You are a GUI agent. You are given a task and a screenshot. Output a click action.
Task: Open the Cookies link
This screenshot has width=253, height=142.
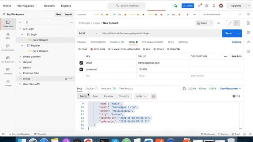[x=236, y=42]
